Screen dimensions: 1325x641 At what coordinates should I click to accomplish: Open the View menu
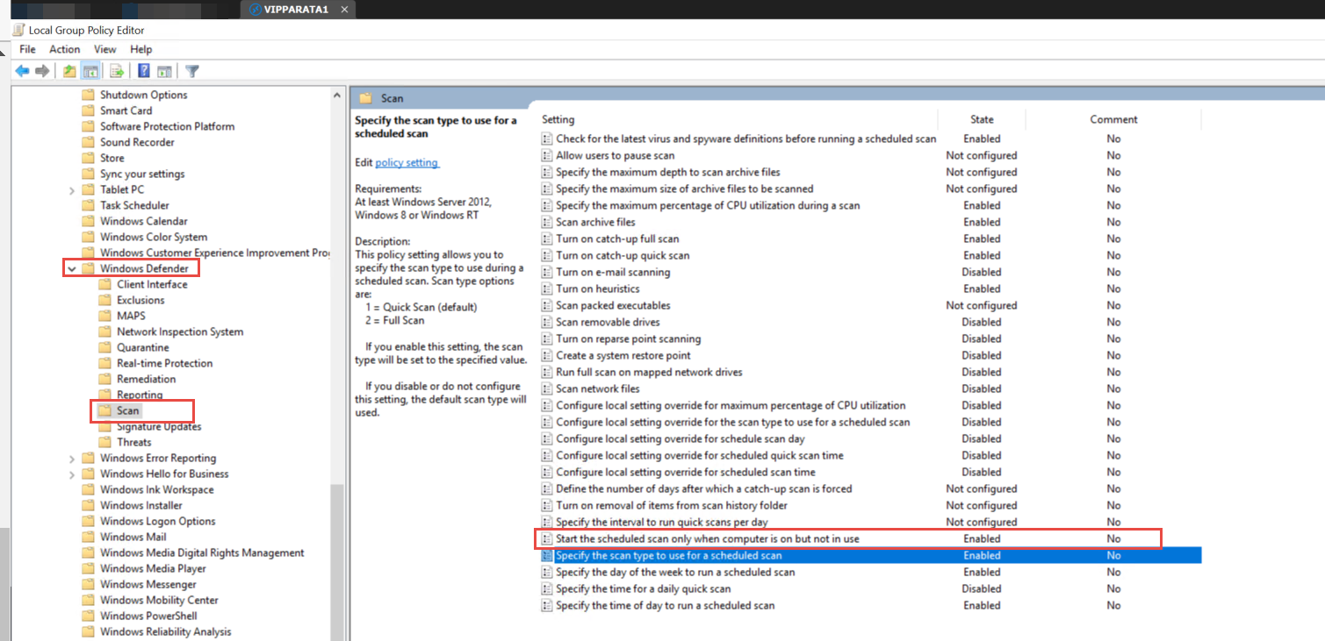click(x=105, y=49)
